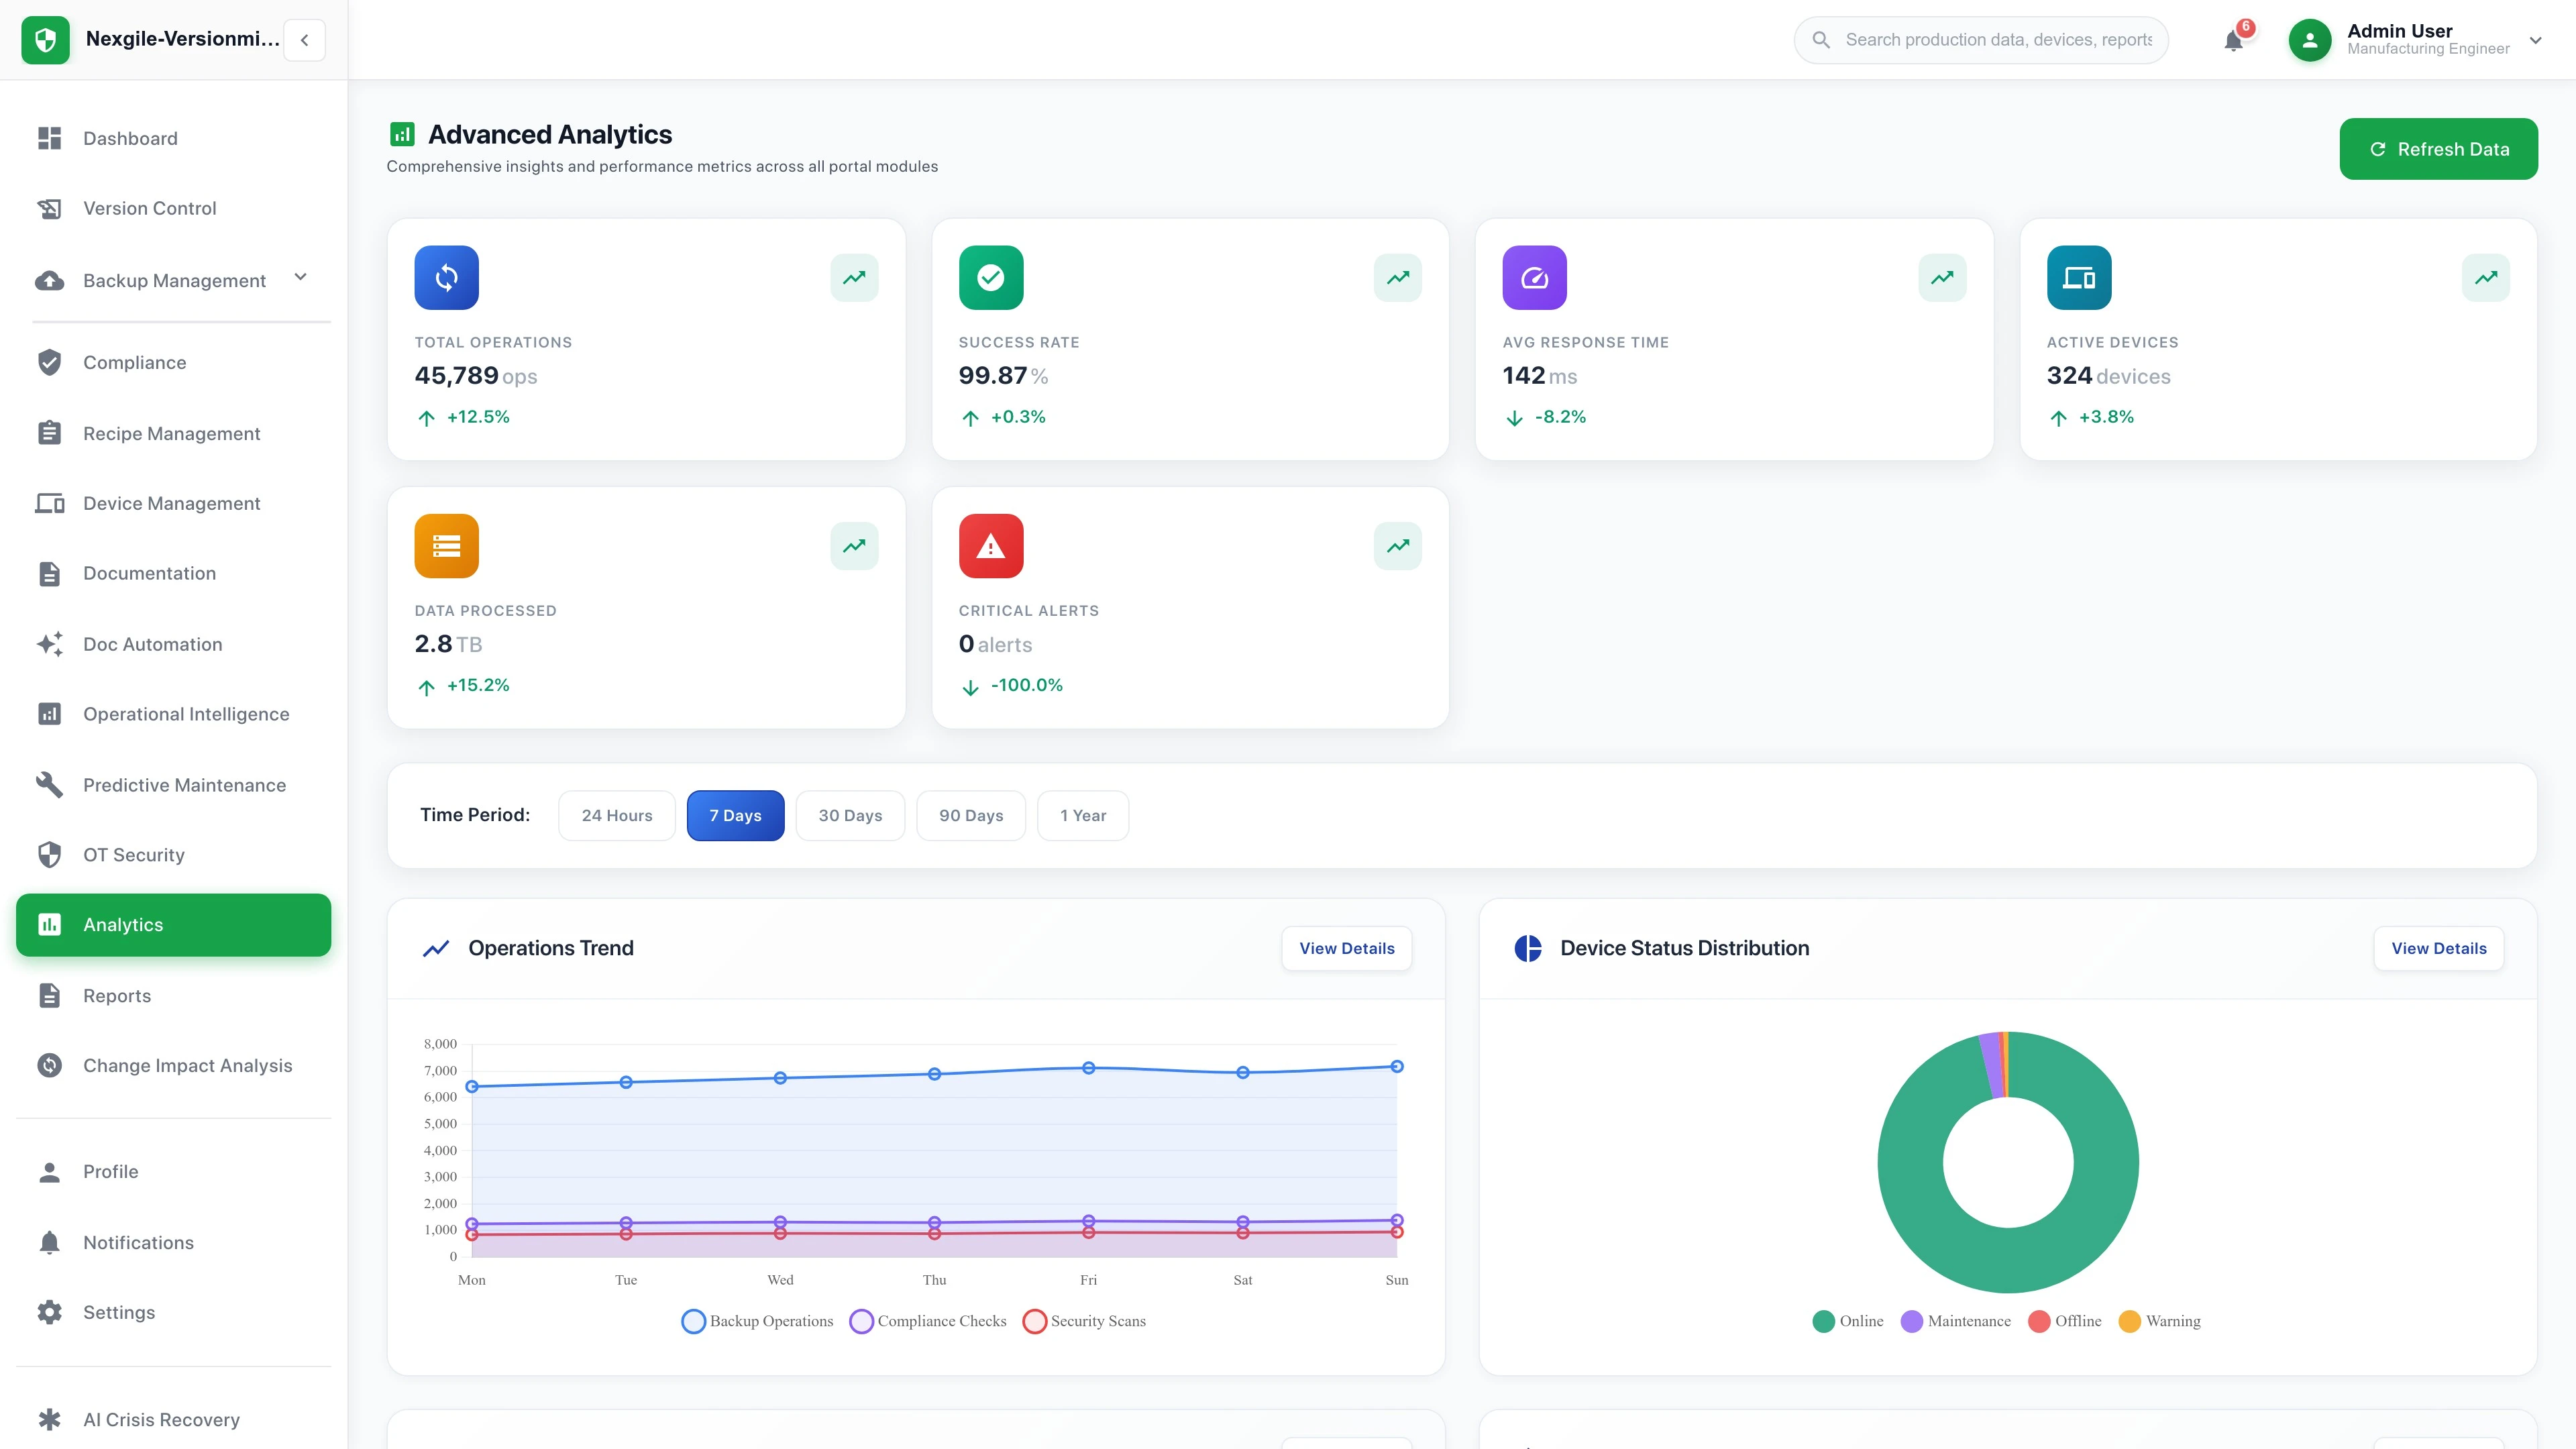Click the Critical Alerts warning icon
The height and width of the screenshot is (1449, 2576).
[990, 545]
